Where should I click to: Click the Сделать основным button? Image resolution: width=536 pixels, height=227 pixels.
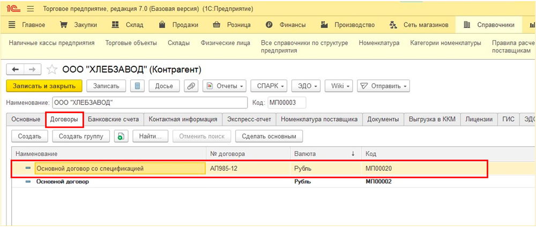pyautogui.click(x=269, y=136)
